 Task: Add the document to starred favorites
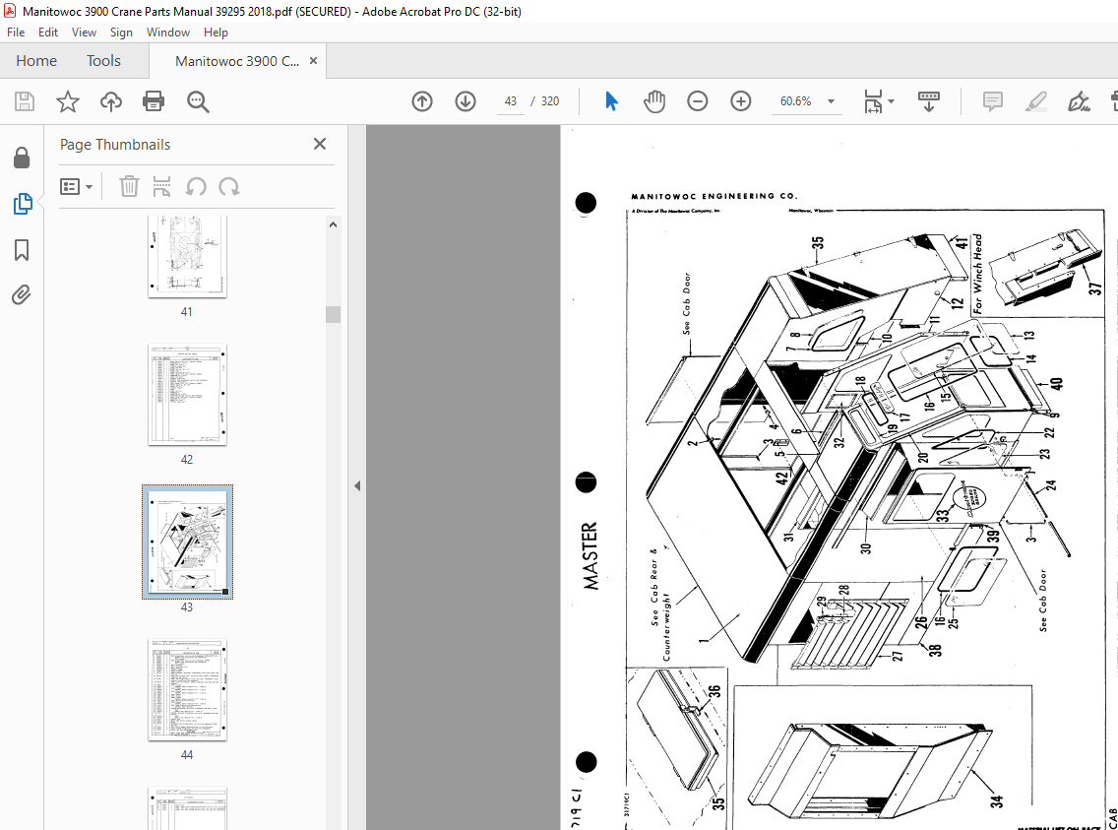pos(68,101)
